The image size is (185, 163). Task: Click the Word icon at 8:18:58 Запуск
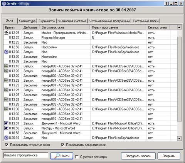point(6,128)
